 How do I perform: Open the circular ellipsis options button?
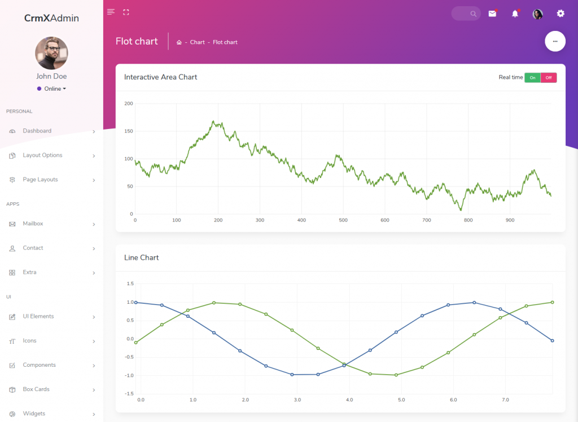tap(555, 41)
